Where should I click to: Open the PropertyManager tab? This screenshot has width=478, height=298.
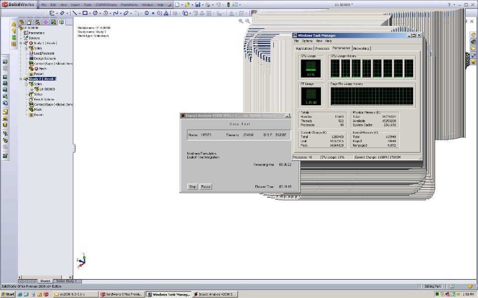pos(29,22)
